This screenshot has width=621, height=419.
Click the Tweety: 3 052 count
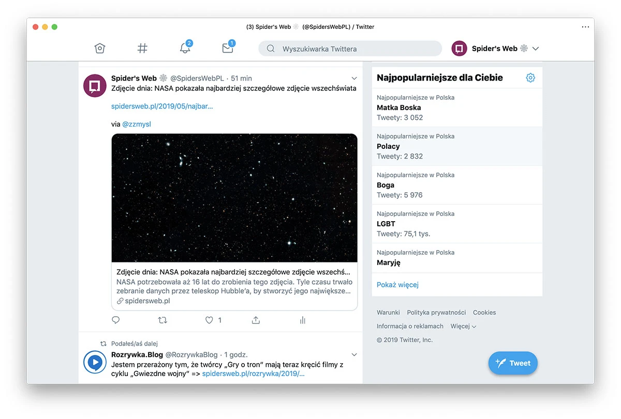coord(400,117)
